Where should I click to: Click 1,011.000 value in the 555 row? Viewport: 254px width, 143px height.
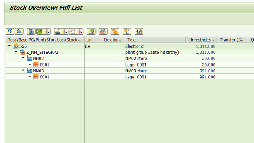click(x=206, y=46)
